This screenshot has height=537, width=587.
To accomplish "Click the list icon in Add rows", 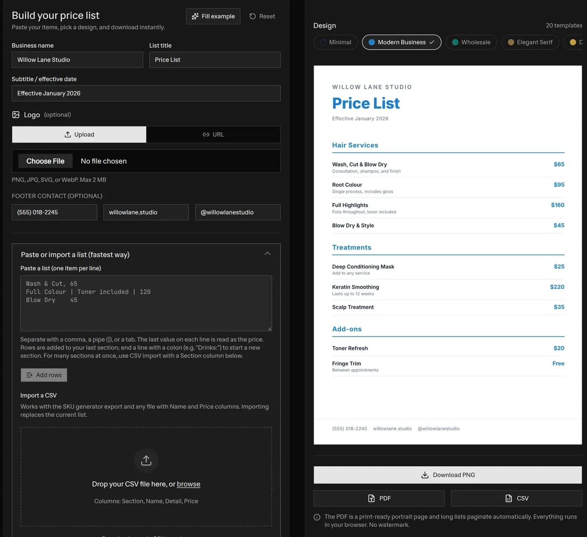I will click(29, 375).
